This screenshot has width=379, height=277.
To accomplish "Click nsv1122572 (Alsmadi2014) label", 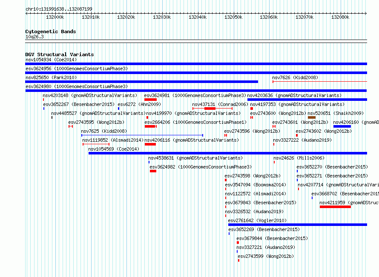I will (x=256, y=194).
